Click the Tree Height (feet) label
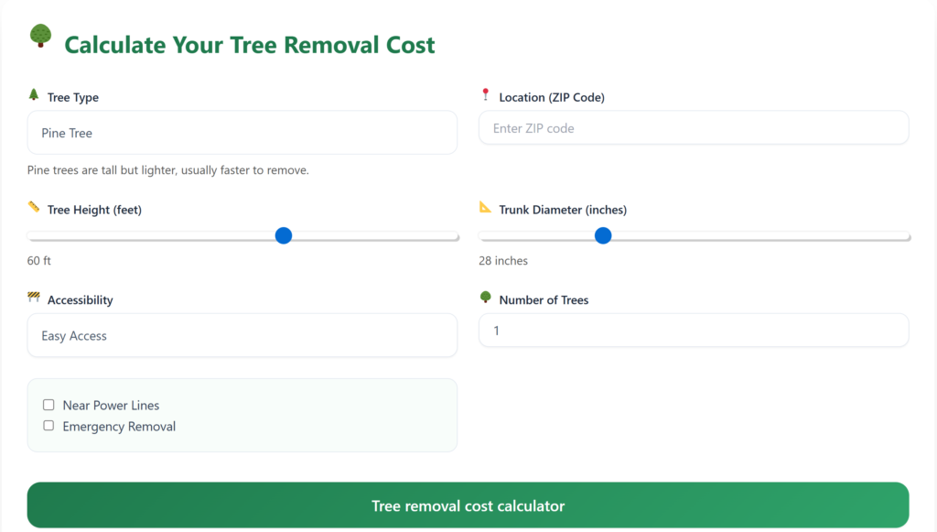Screen dimensions: 937x532 [94, 210]
